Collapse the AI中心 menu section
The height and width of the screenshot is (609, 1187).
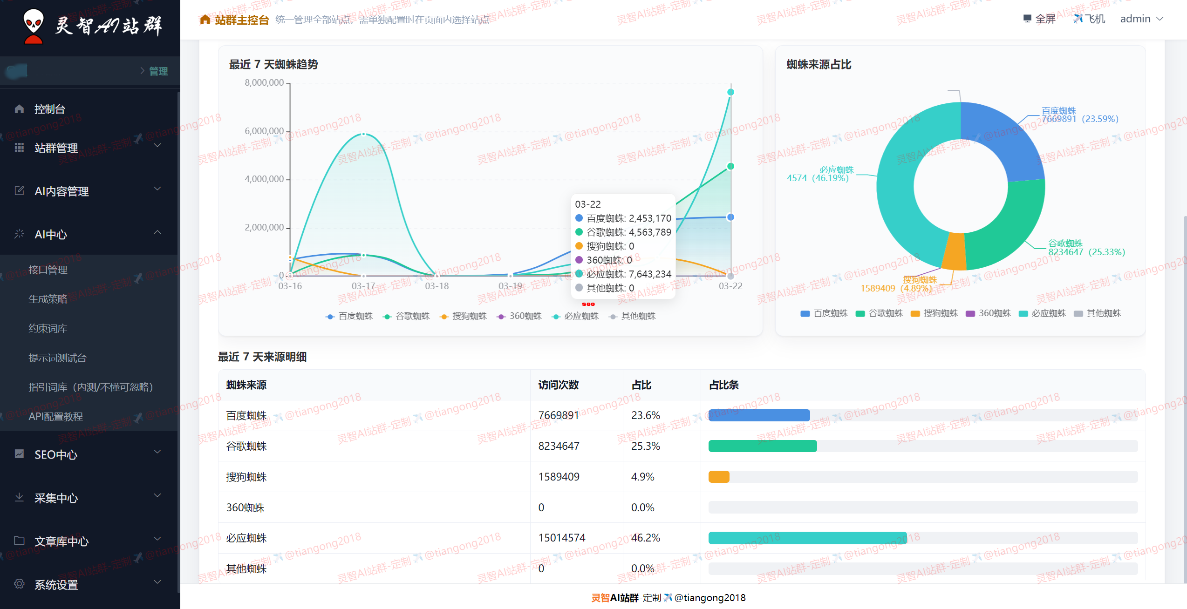(x=157, y=232)
